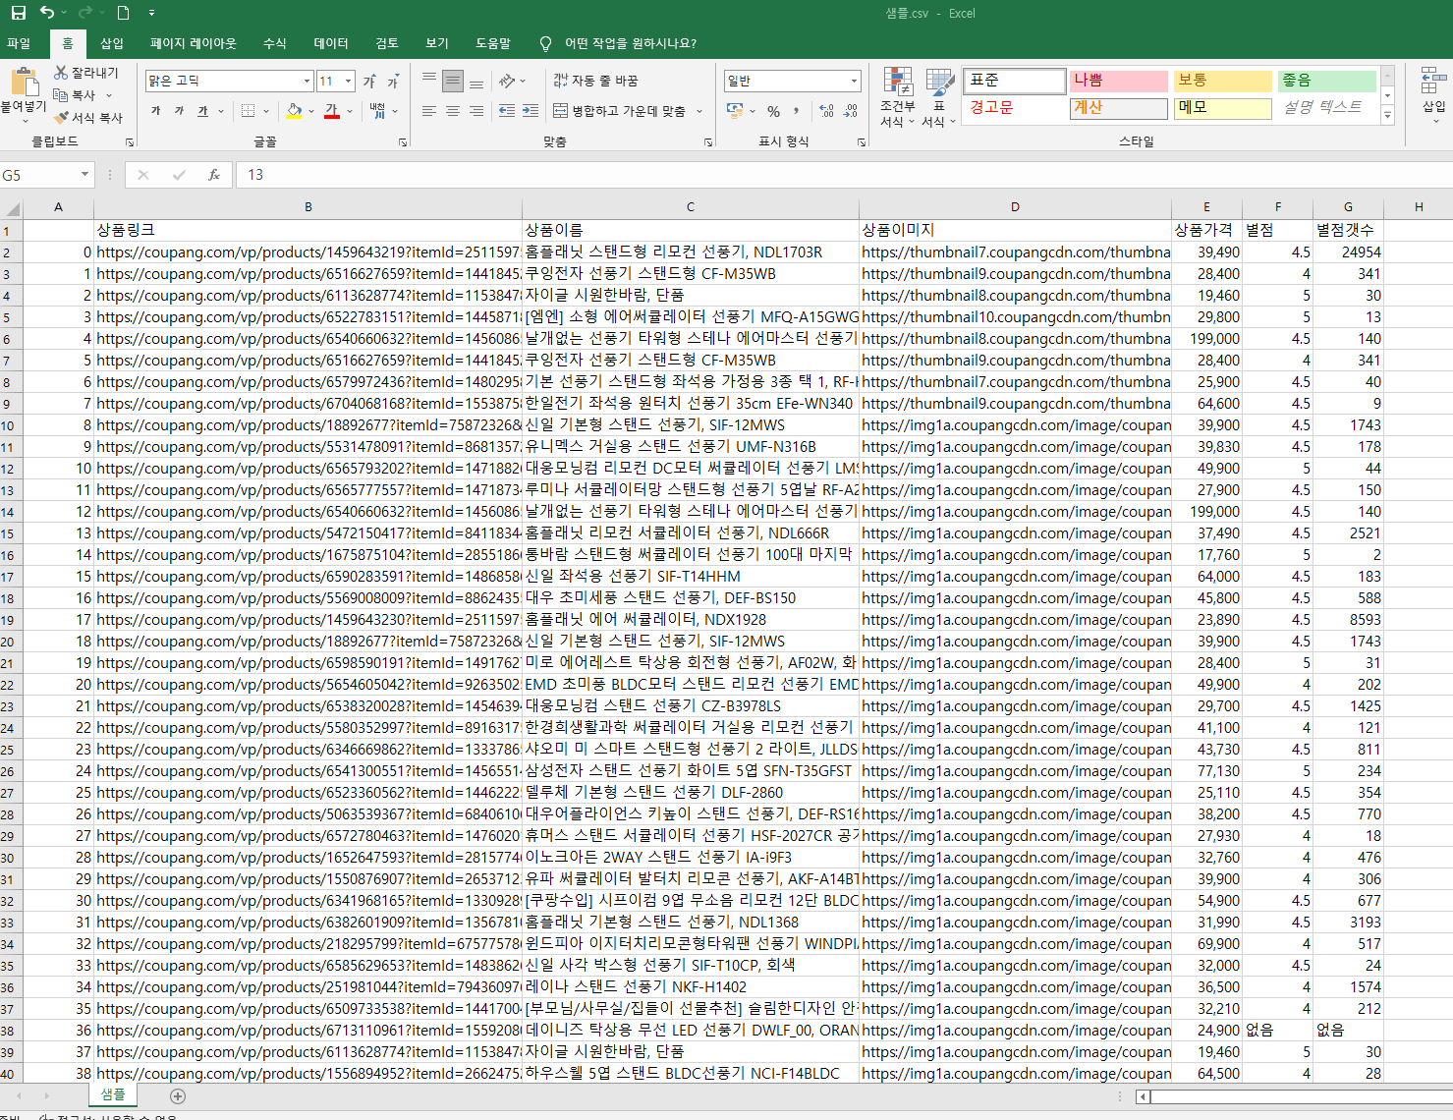Expand the Name Box dropdown arrow
Screen dimensions: 1453x1120
click(85, 175)
